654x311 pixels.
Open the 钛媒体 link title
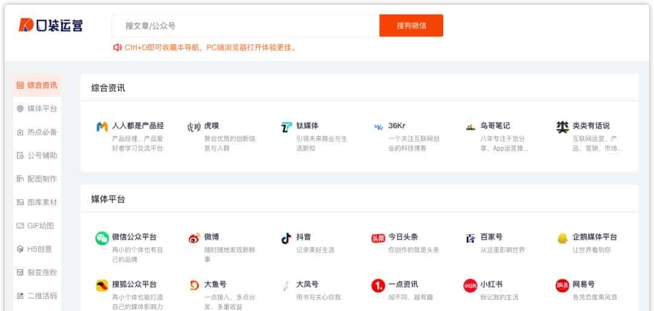[308, 125]
